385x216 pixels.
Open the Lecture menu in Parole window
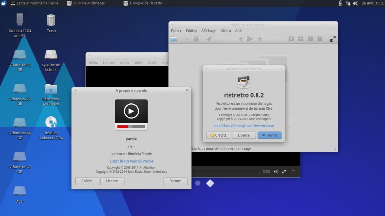(x=109, y=63)
